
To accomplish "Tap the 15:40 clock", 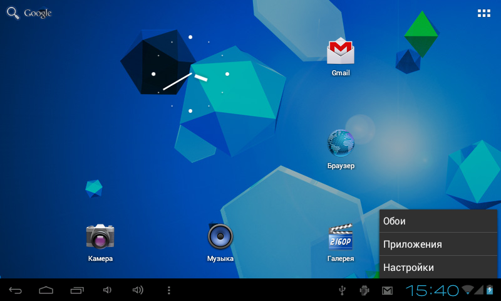I will 432,290.
